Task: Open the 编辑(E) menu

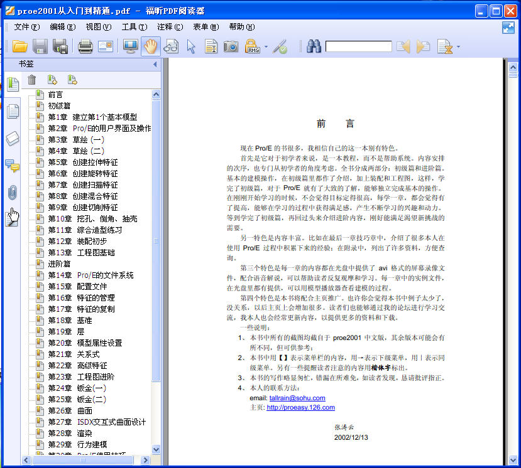Action: coord(63,27)
